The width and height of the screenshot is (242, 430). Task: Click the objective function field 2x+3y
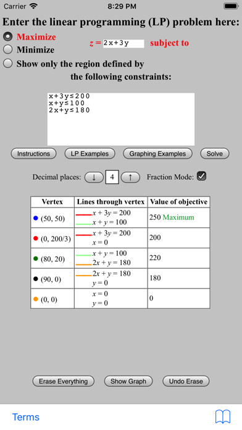123,44
